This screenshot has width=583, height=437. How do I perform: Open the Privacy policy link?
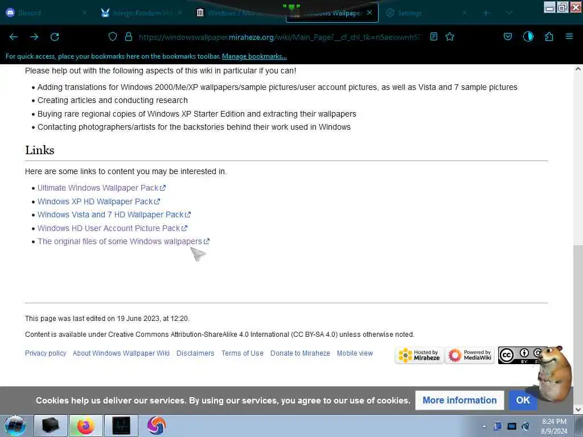click(46, 353)
